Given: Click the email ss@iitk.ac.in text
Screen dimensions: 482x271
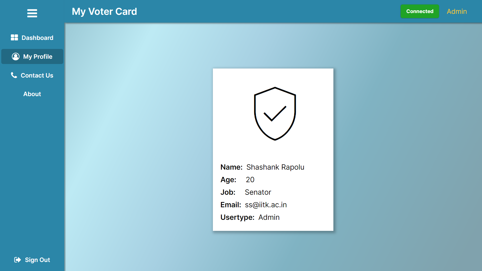Looking at the screenshot, I should pyautogui.click(x=266, y=205).
